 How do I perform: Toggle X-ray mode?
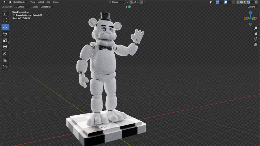tap(234, 2)
